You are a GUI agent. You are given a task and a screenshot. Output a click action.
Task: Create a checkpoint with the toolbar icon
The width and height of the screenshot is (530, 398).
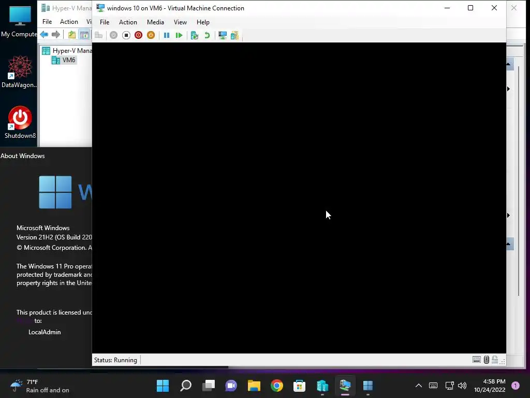195,35
